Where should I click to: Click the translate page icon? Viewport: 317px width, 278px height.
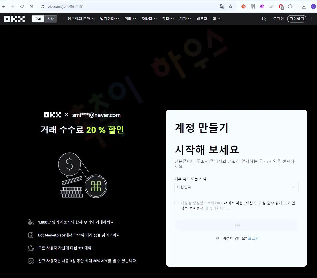pos(222,6)
